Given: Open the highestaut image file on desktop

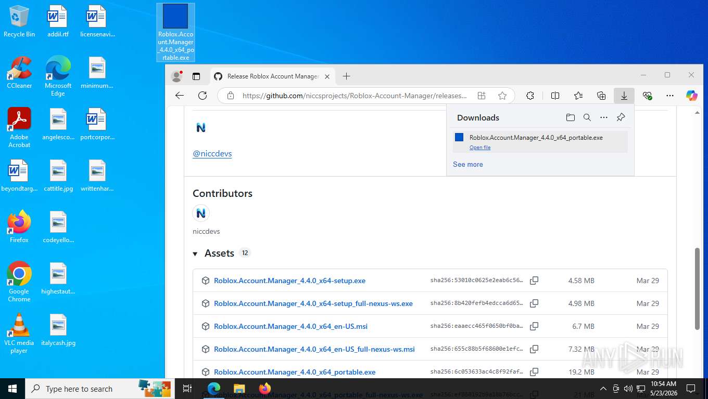Looking at the screenshot, I should [58, 278].
